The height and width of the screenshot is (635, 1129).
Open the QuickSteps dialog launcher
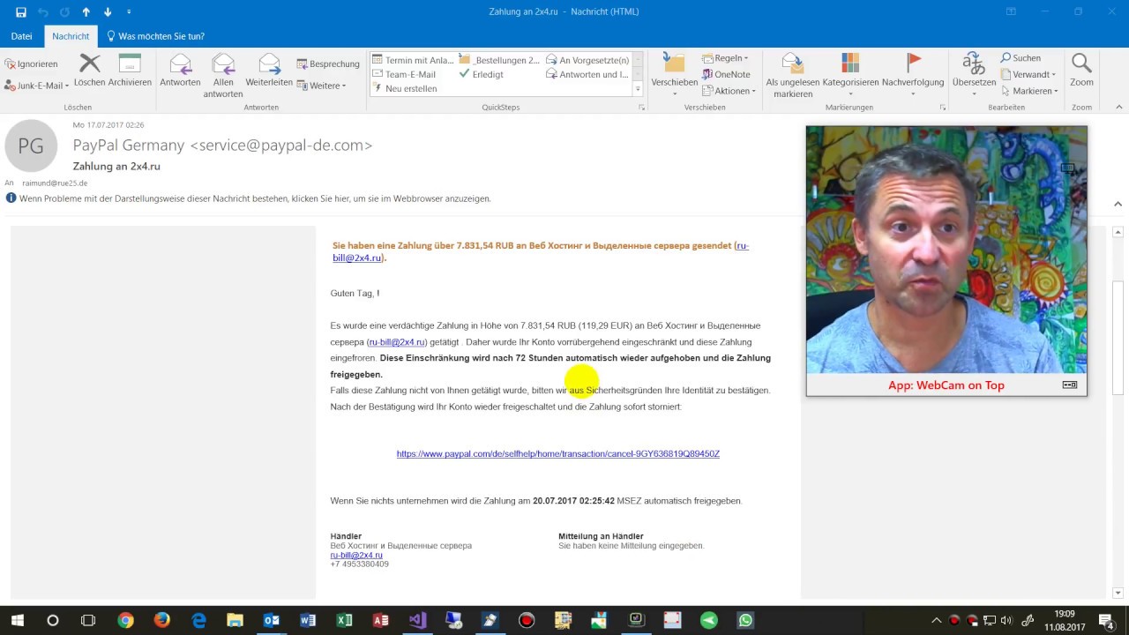(641, 108)
